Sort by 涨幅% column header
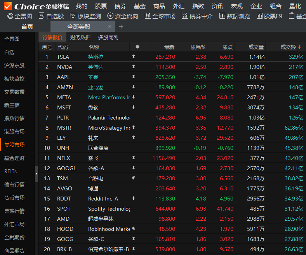The height and width of the screenshot is (255, 306). click(x=198, y=47)
